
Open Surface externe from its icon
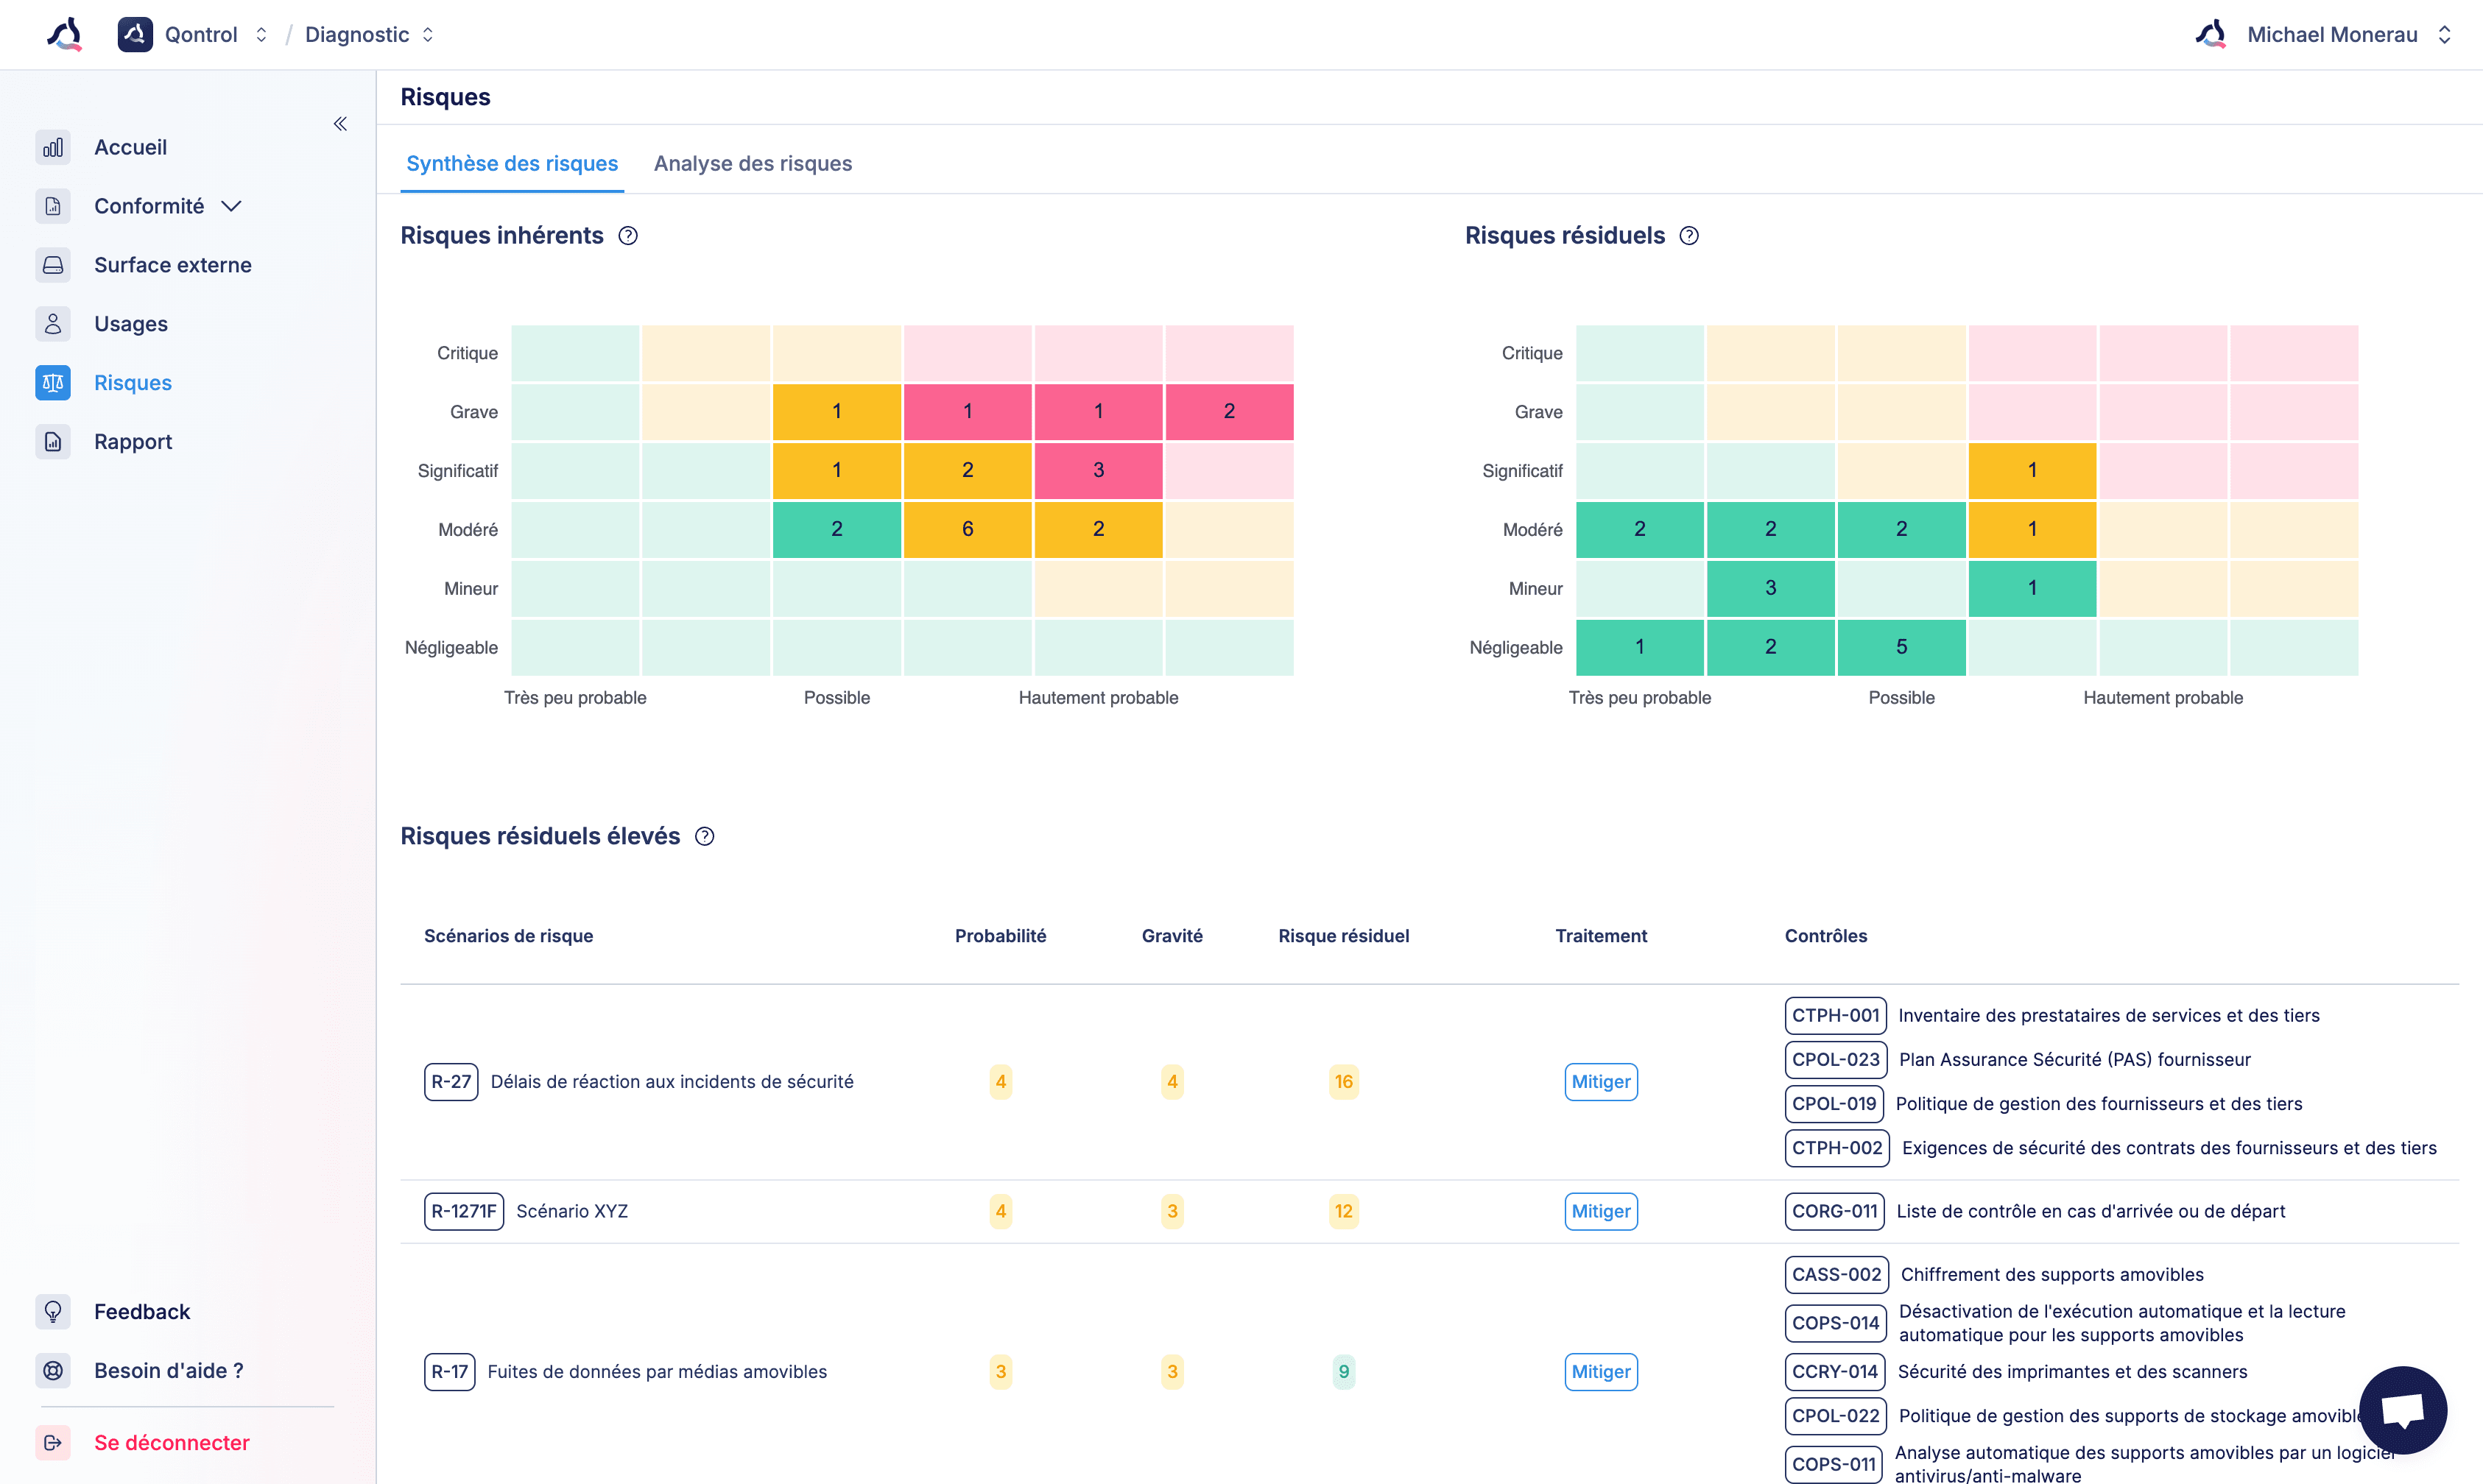pos(53,265)
